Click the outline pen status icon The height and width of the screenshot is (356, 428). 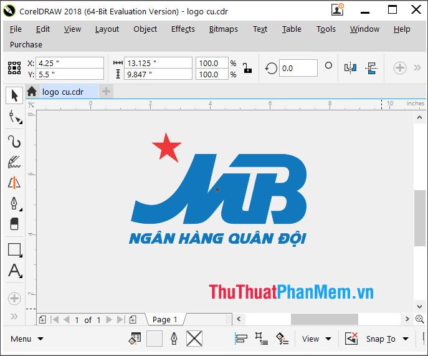click(x=174, y=339)
